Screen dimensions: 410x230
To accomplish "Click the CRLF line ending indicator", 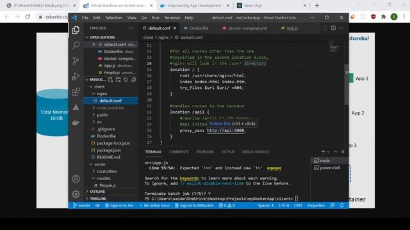I will (x=298, y=206).
